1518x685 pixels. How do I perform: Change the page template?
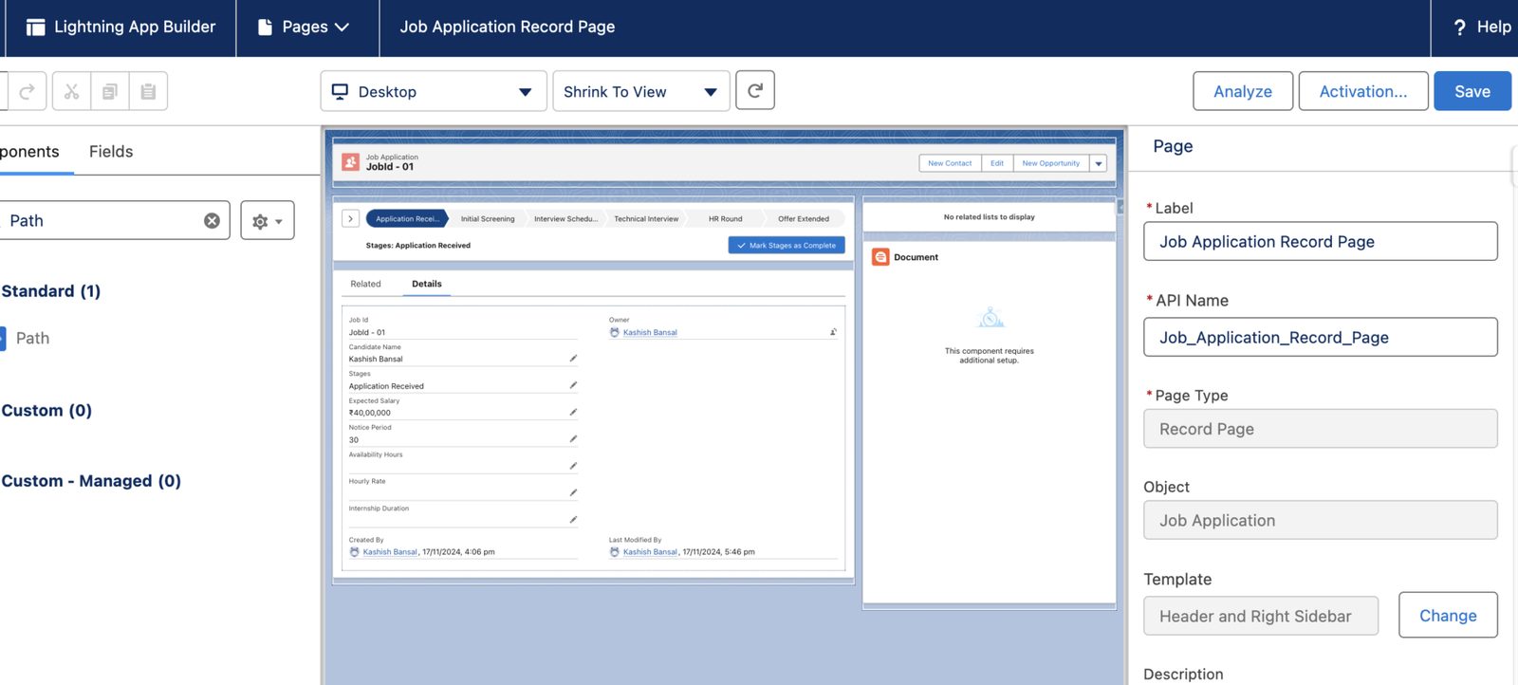(x=1447, y=616)
